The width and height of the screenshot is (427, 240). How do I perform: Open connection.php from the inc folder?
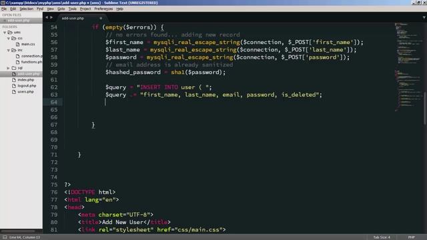32,56
